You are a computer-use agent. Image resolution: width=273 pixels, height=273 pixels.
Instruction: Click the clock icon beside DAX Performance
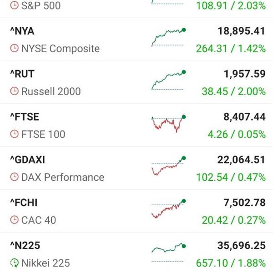pos(14,177)
